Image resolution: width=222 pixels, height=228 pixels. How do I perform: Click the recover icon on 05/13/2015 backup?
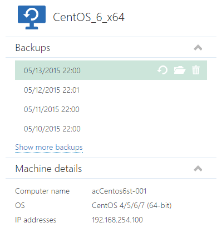[162, 70]
